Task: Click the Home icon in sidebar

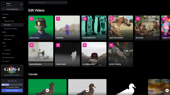Action: (x=3, y=14)
